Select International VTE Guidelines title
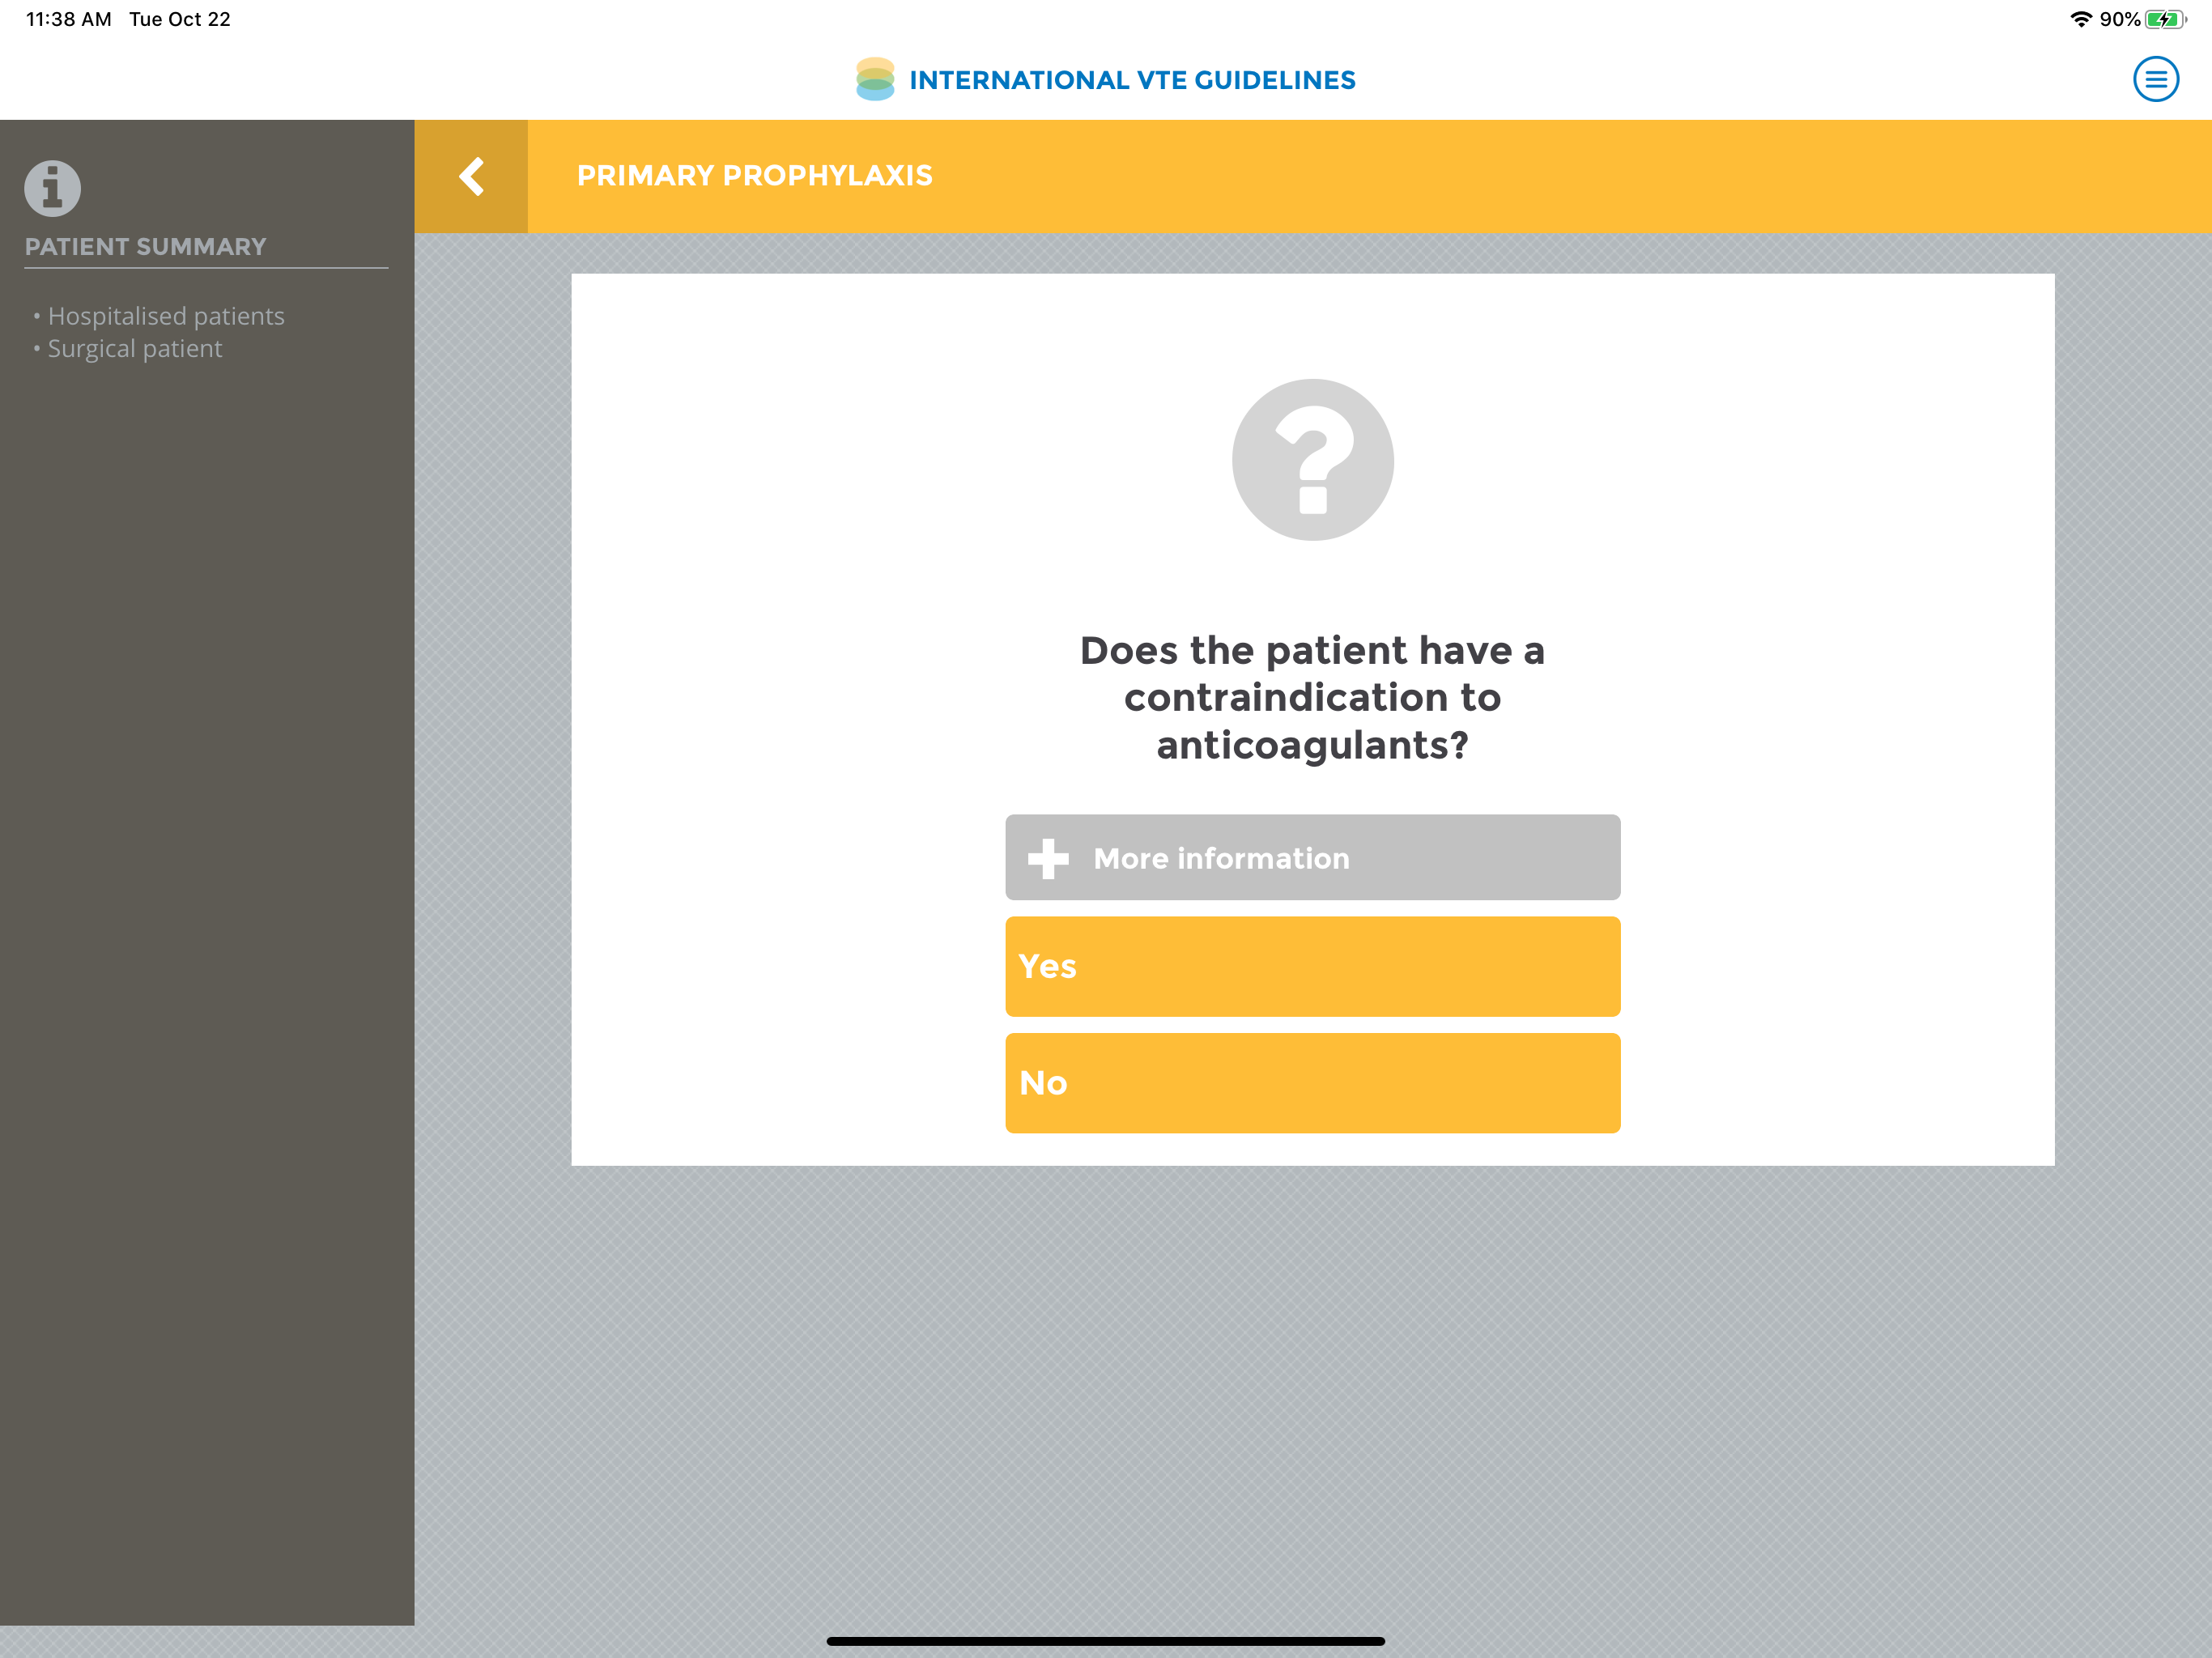 tap(1132, 80)
